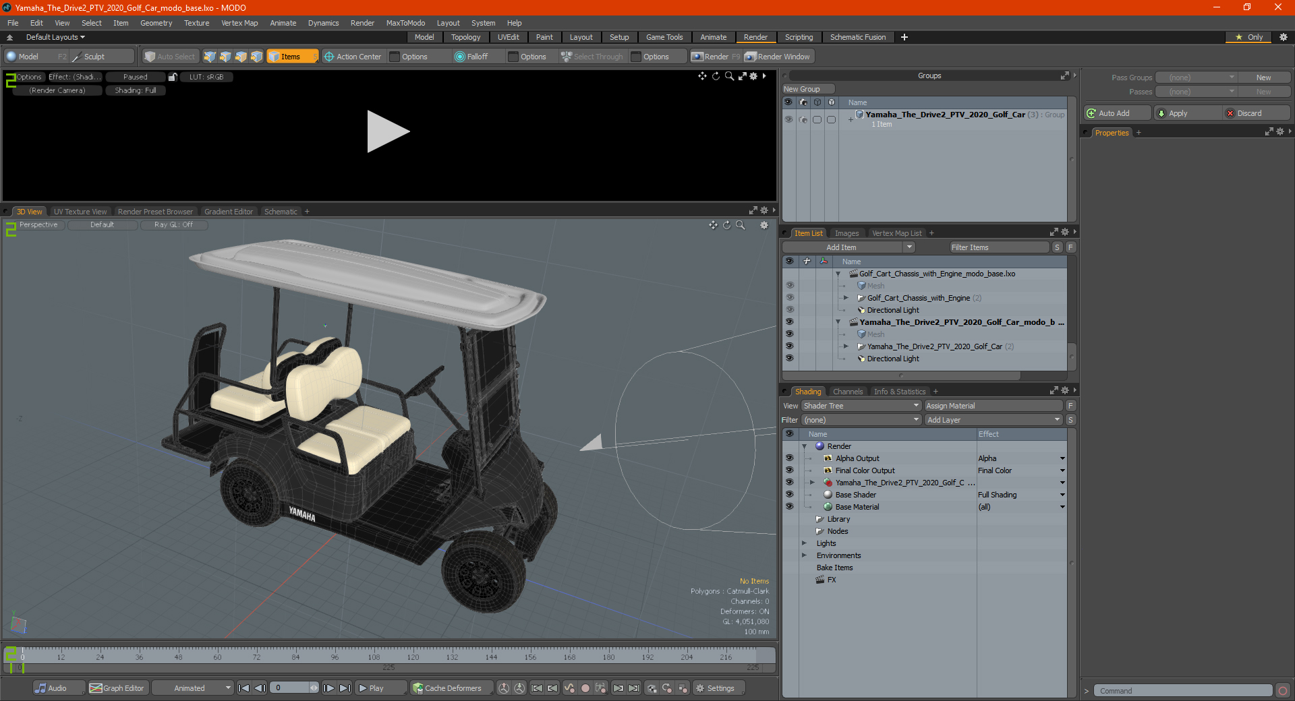Click the lock icon in render preview
The height and width of the screenshot is (701, 1295).
tap(173, 77)
